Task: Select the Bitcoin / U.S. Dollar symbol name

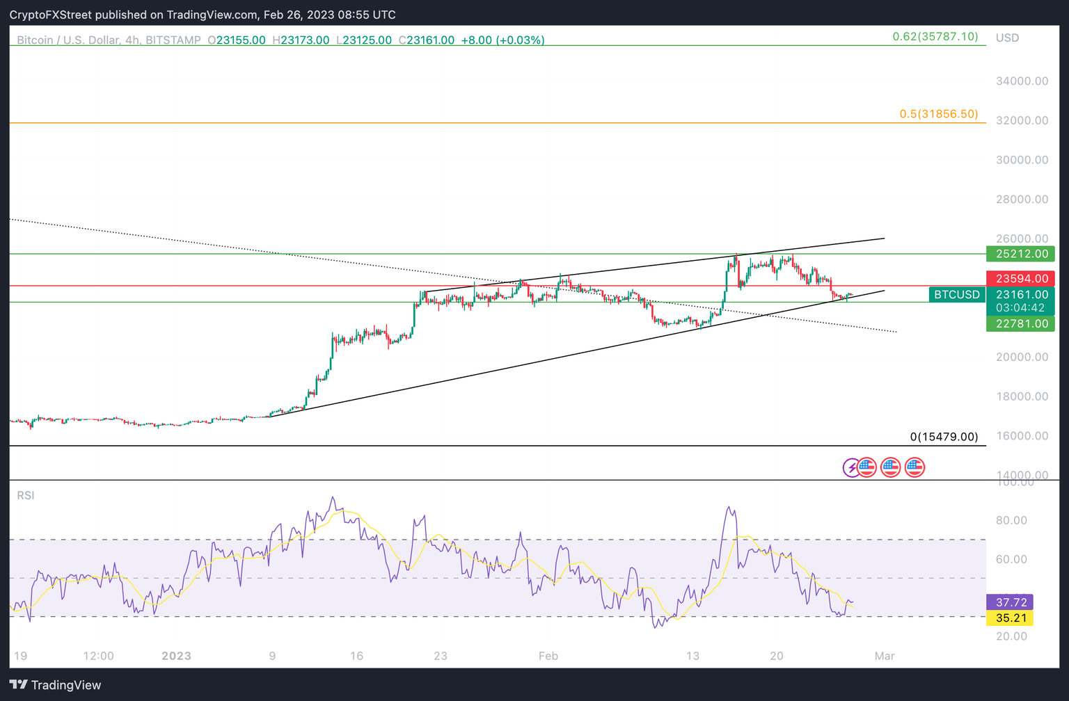Action: tap(70, 40)
